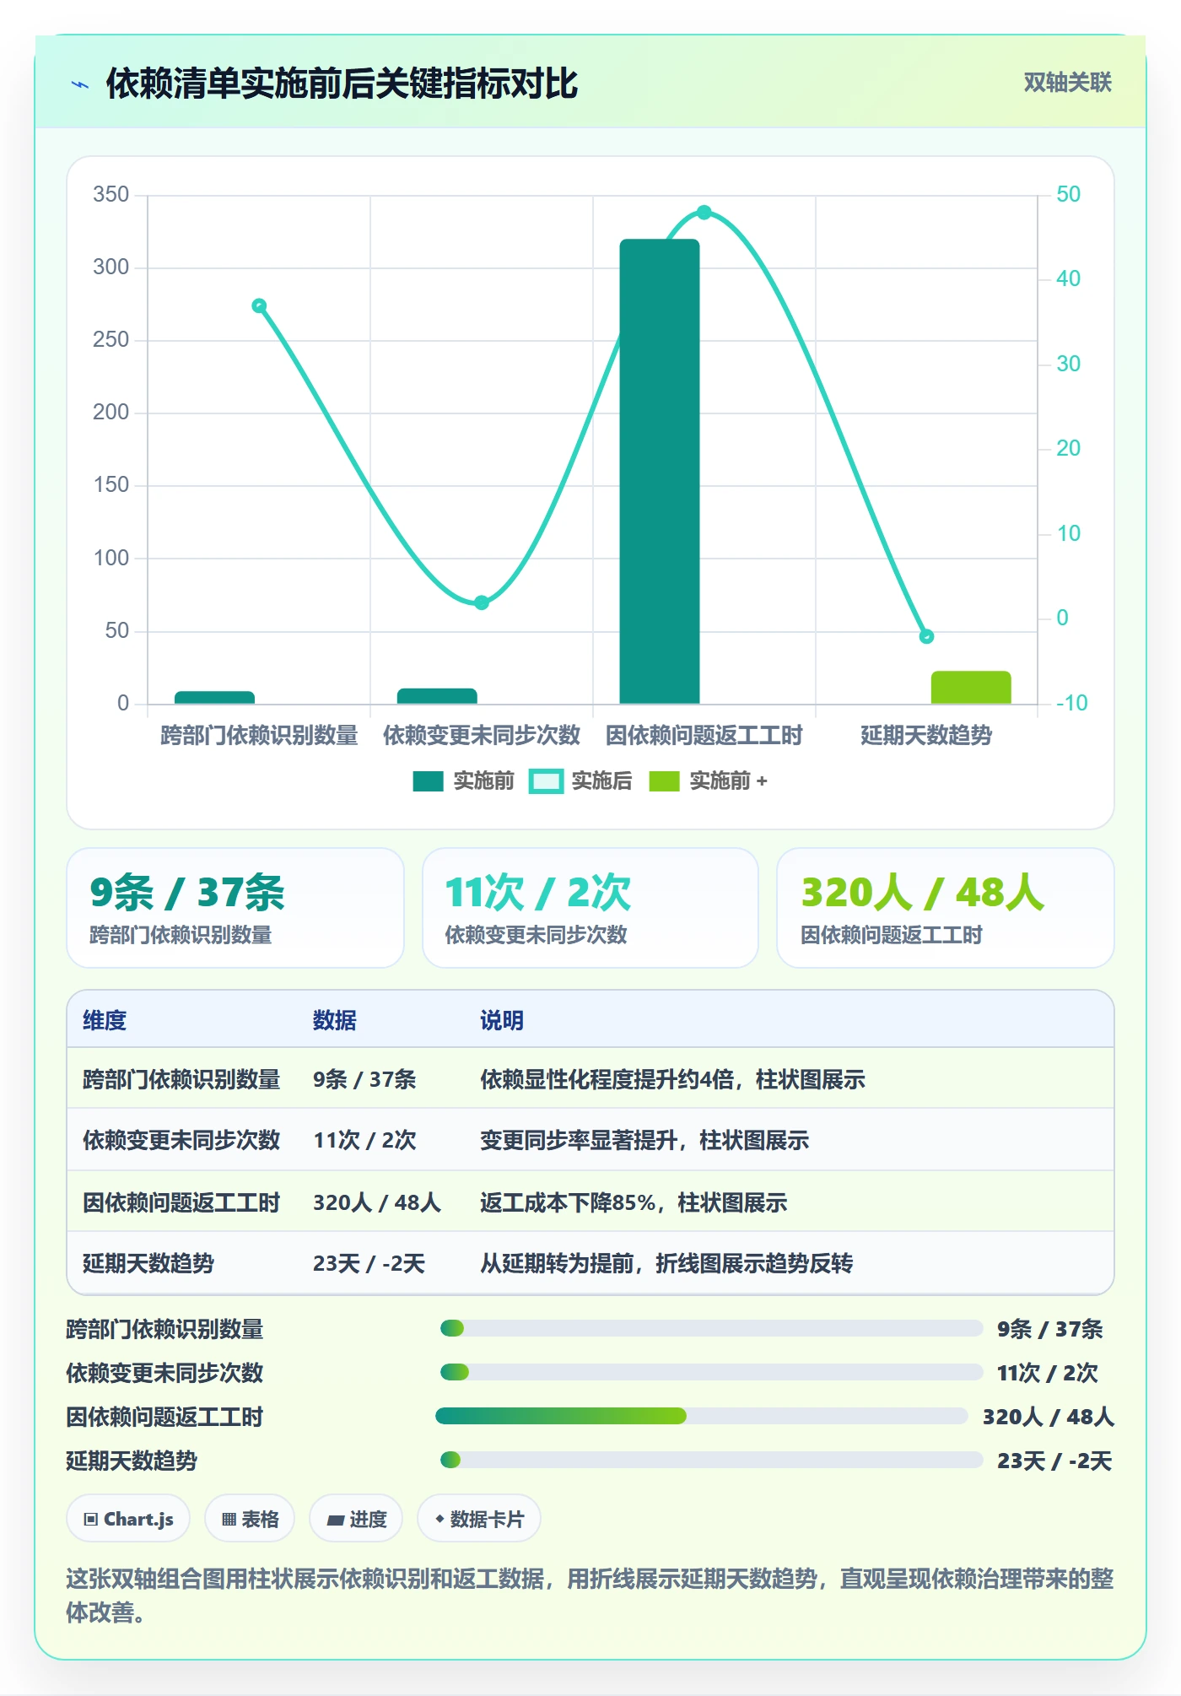Click the 双轴关联 badge in header
The width and height of the screenshot is (1181, 1696).
point(1067,83)
